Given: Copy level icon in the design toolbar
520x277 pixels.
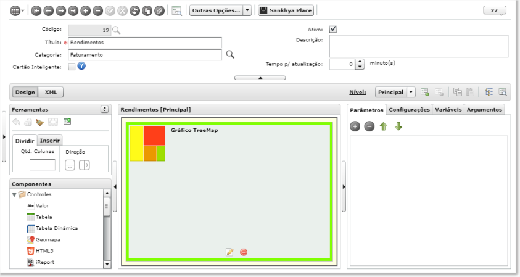Looking at the screenshot, I should (x=458, y=92).
